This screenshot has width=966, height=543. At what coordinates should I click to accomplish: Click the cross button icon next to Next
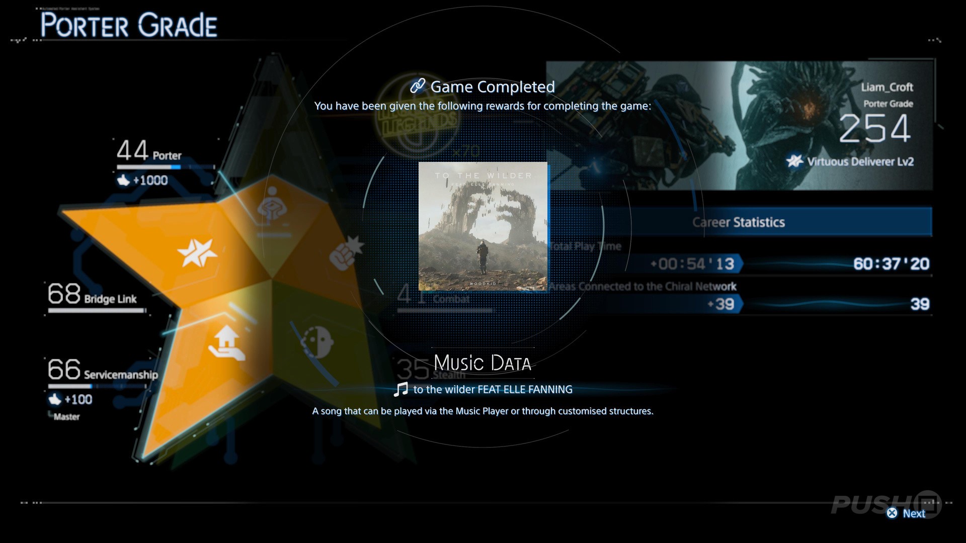(x=892, y=513)
